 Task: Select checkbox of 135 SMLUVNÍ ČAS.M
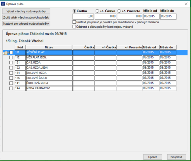tap(11, 78)
